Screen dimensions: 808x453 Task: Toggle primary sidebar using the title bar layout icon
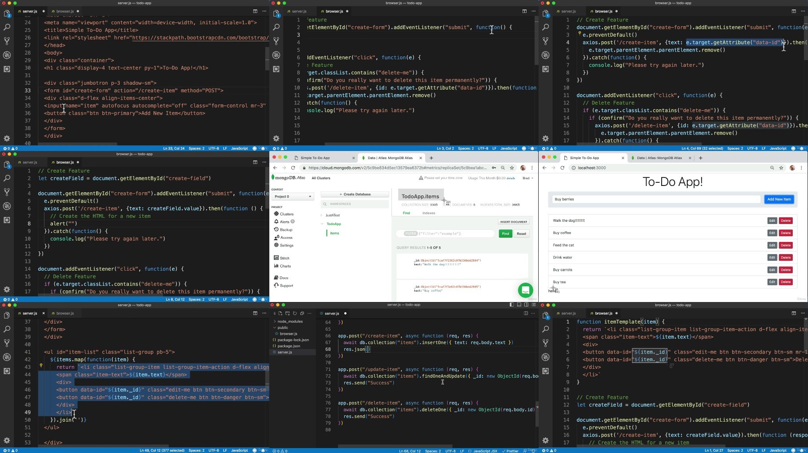(x=512, y=305)
